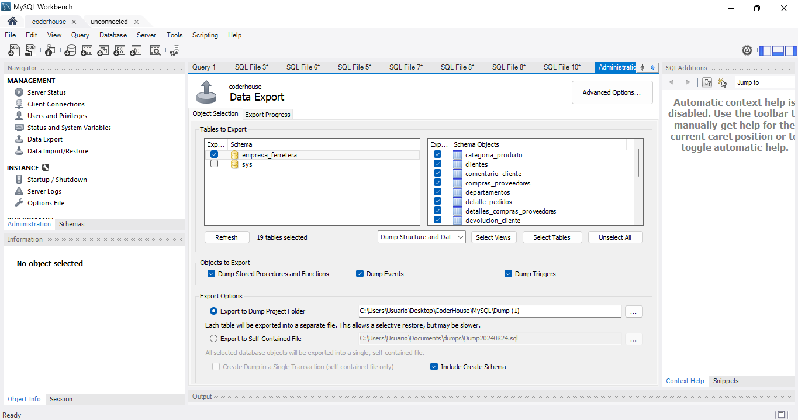
Task: Toggle automatic context help icon
Action: pyautogui.click(x=723, y=82)
